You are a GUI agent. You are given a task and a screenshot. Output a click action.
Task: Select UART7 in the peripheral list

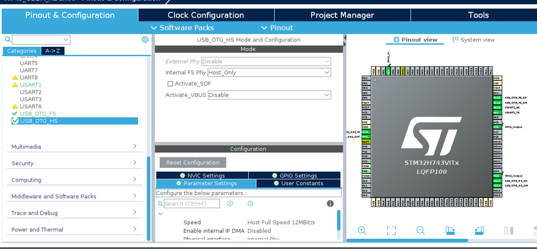[x=29, y=70]
